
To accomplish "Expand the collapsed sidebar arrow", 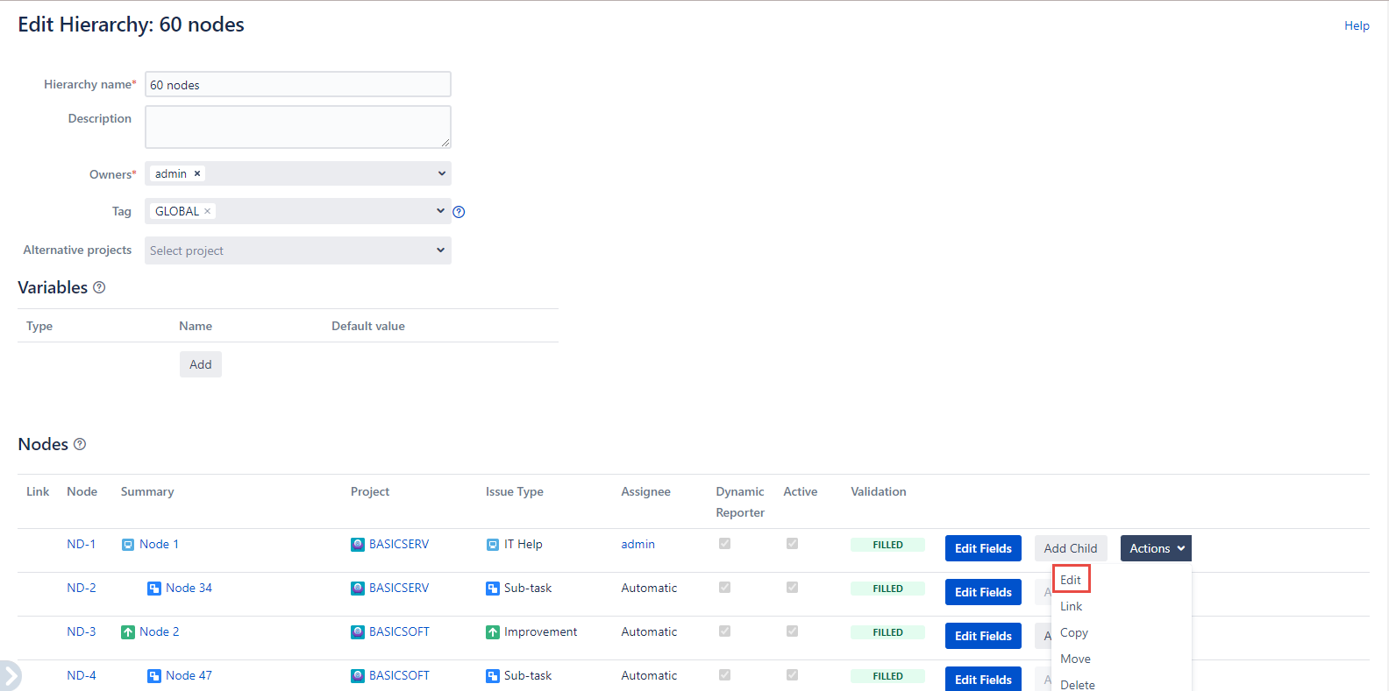I will (x=10, y=675).
